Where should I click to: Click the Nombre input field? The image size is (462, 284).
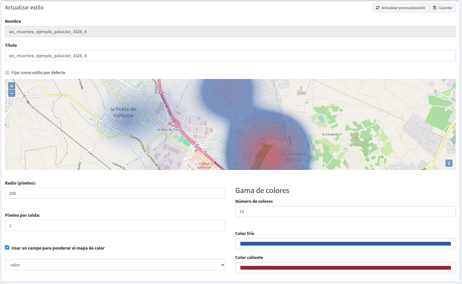point(230,32)
